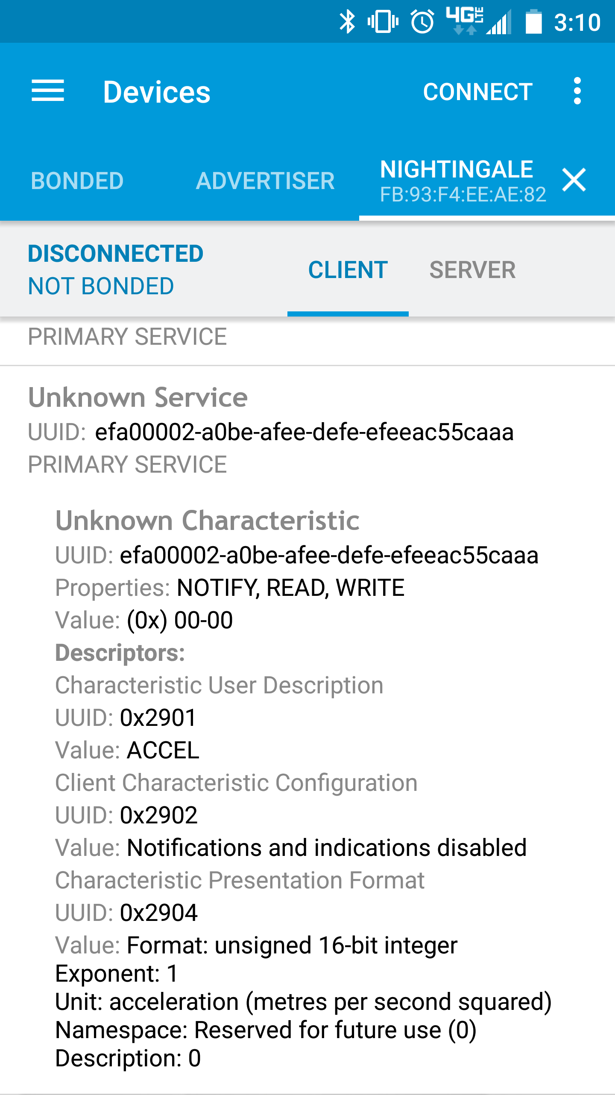Screen dimensions: 615x1095
Task: Select the NIGHTINGALE device tab
Action: [457, 181]
